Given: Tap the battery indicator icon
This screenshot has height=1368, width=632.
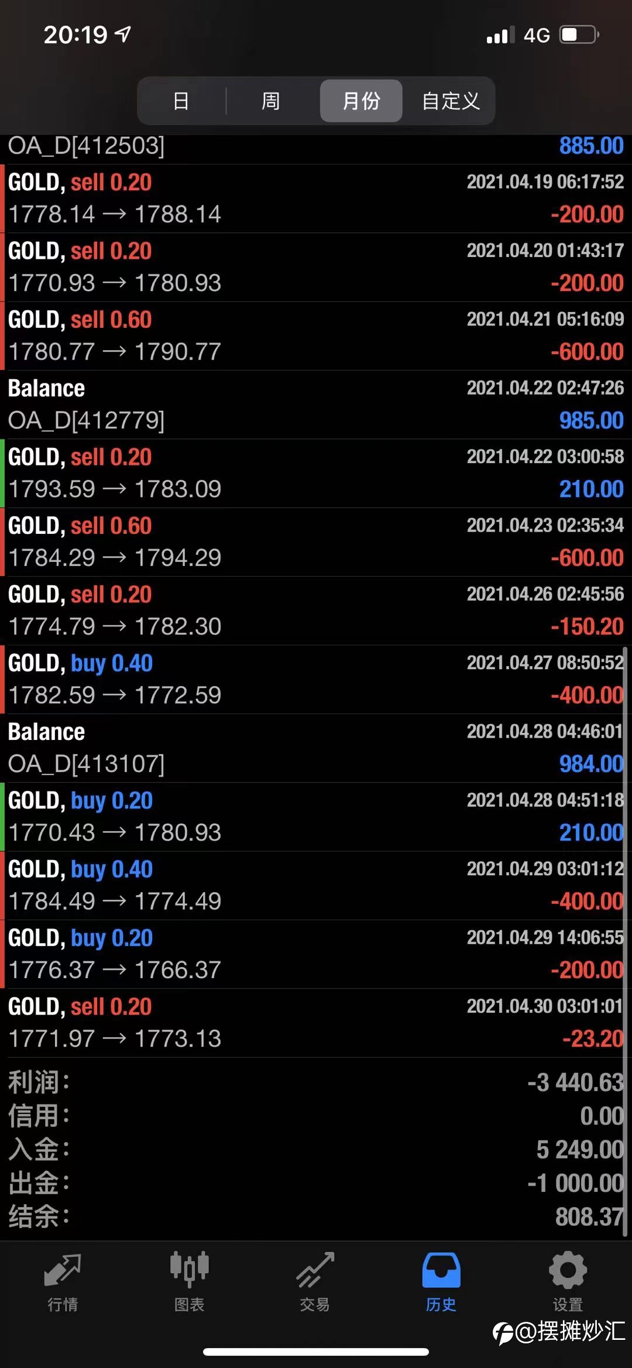Looking at the screenshot, I should tap(579, 35).
